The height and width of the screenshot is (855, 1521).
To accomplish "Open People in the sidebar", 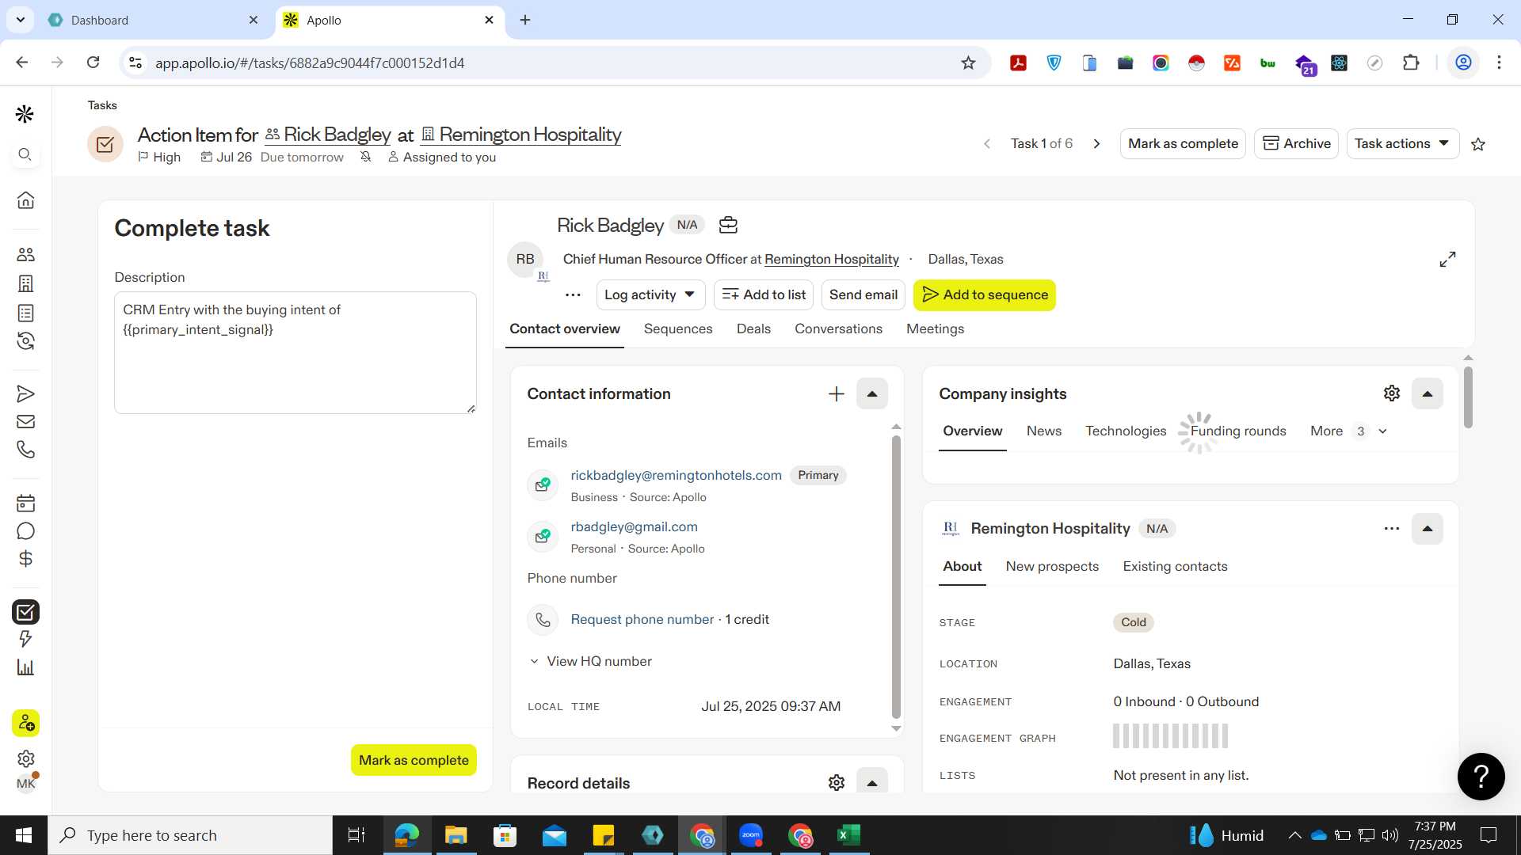I will (x=25, y=254).
